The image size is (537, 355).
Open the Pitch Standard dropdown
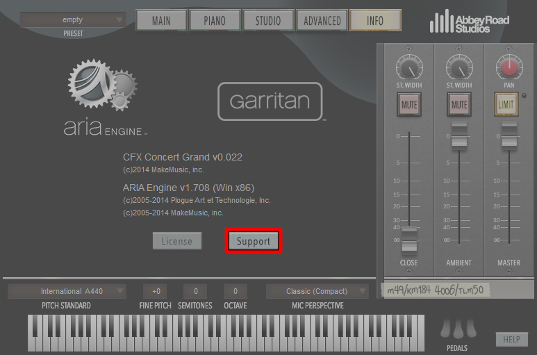pyautogui.click(x=67, y=291)
